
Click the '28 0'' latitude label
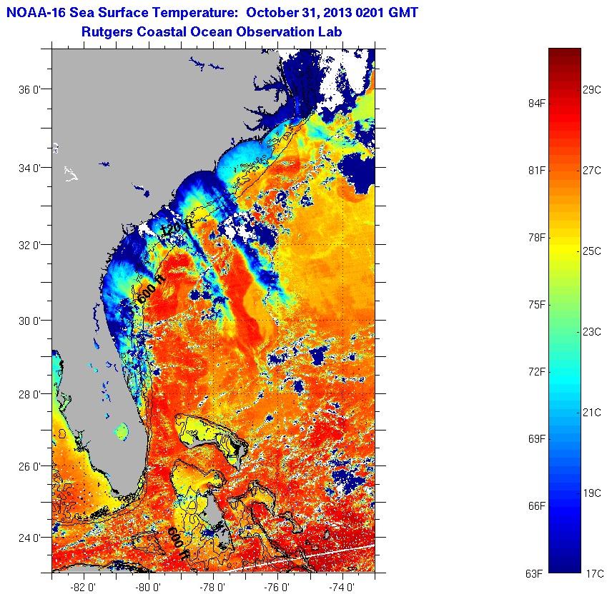[29, 395]
